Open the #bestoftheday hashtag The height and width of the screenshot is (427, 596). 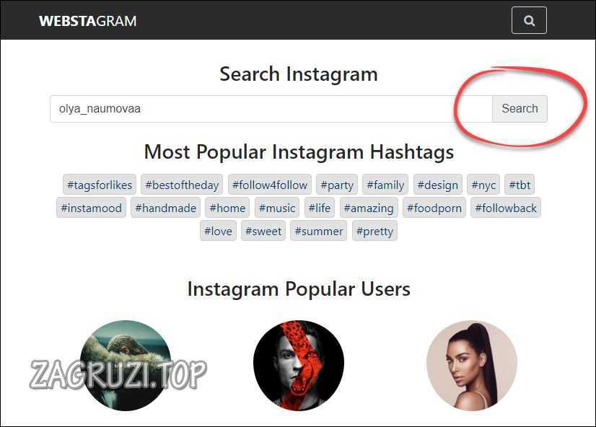pyautogui.click(x=182, y=185)
